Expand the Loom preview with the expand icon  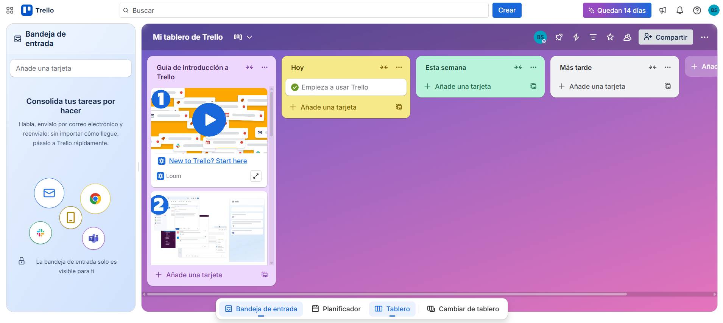[x=256, y=176]
